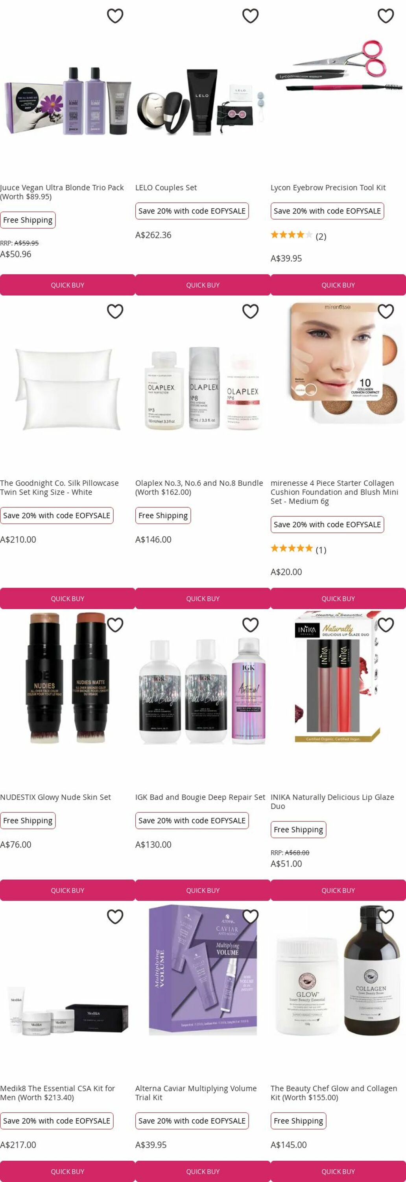Tap the heart on Olaplex Bundle
406x1182 pixels.
[250, 312]
